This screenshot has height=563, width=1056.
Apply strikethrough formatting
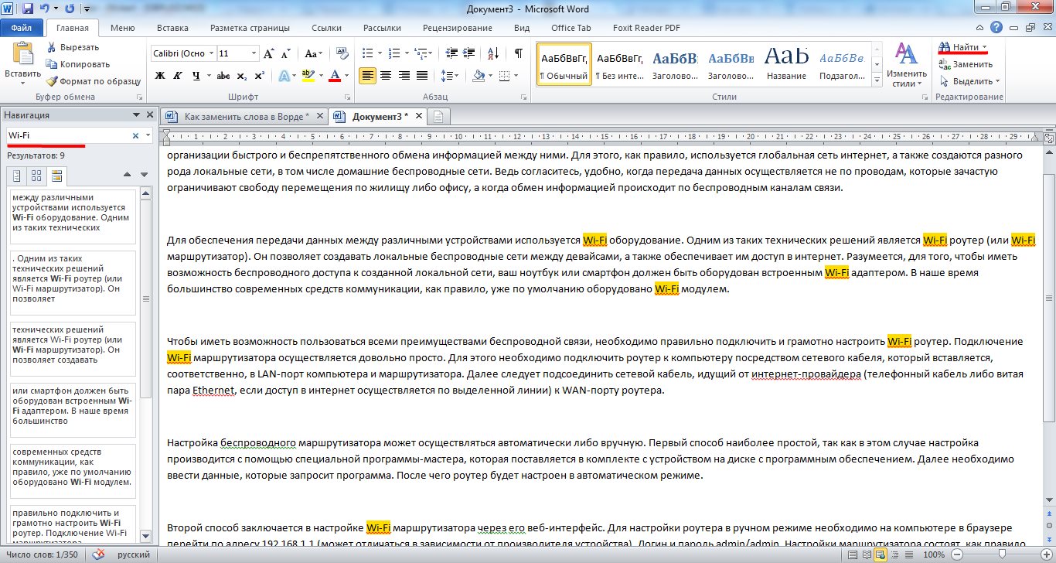coord(223,76)
